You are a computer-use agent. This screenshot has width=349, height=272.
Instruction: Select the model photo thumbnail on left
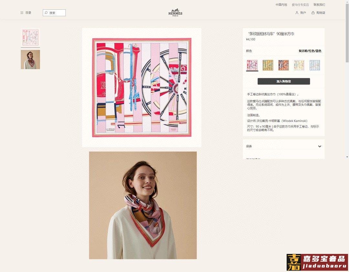[x=30, y=59]
